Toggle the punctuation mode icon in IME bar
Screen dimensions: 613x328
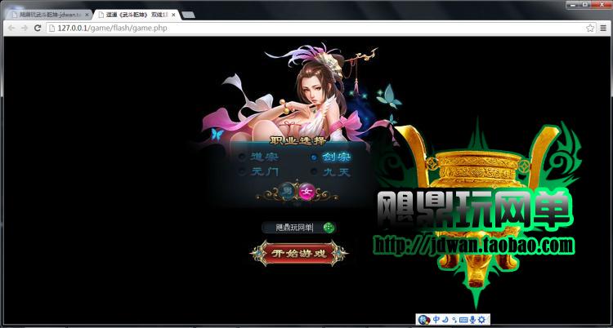pyautogui.click(x=454, y=320)
